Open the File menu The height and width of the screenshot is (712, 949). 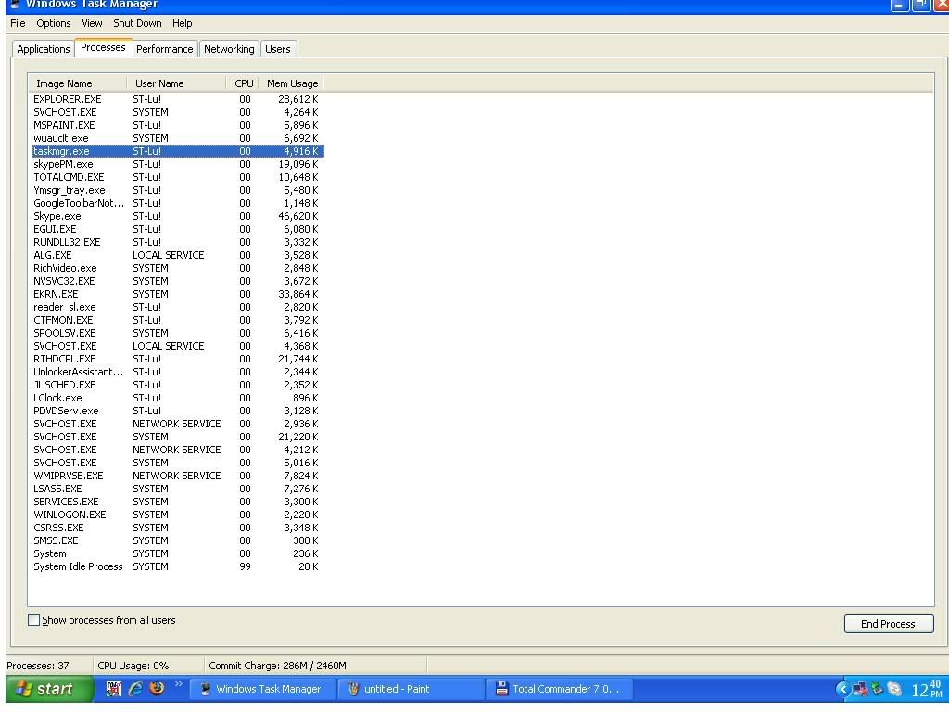[18, 23]
